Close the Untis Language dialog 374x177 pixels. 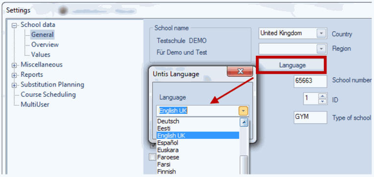pos(240,71)
